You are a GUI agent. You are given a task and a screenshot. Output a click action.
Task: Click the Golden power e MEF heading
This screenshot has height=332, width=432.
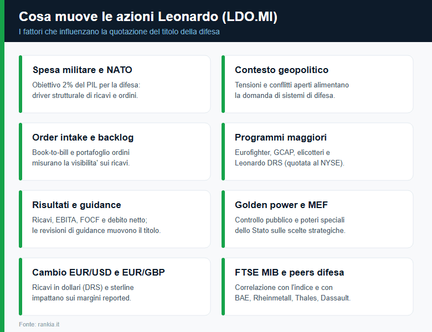pos(281,205)
